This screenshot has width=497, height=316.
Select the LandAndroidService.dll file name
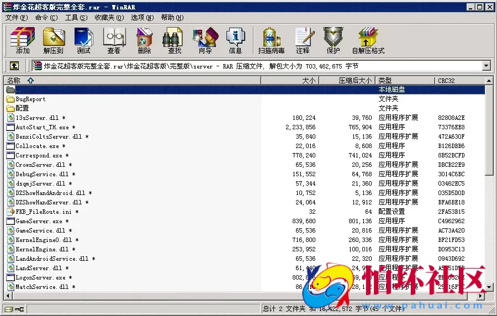[x=55, y=259]
